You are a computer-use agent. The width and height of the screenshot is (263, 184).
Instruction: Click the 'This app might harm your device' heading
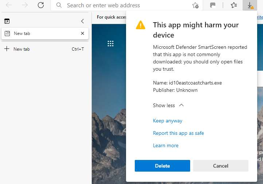click(196, 30)
